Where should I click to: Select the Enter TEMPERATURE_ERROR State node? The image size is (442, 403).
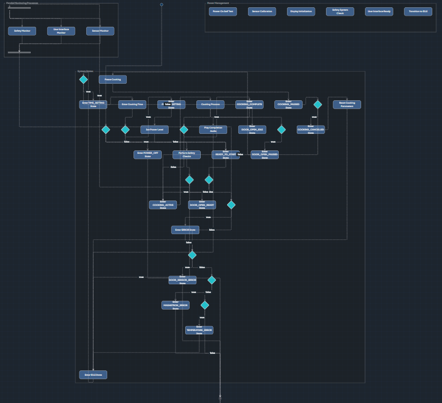(x=199, y=330)
